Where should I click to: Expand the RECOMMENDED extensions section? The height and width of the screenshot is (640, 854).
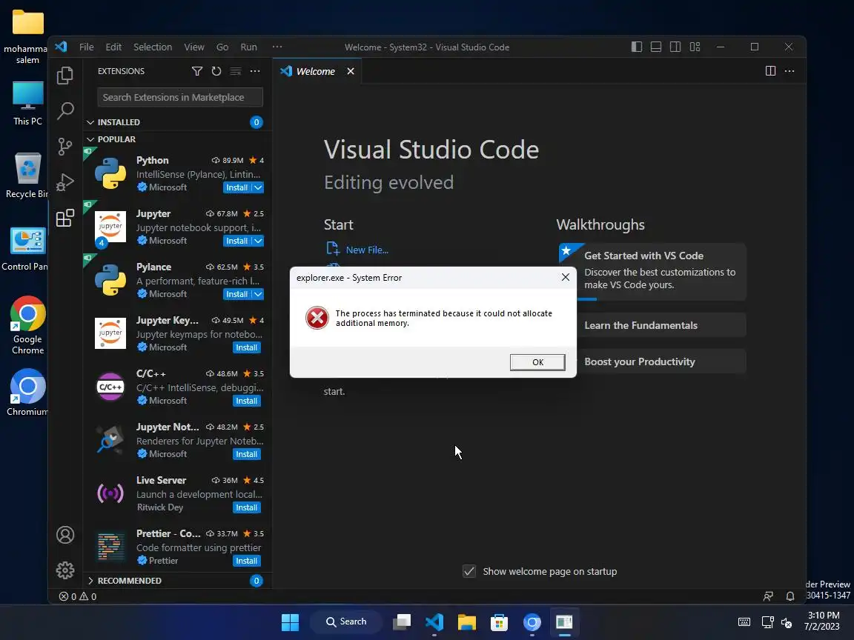coord(90,581)
